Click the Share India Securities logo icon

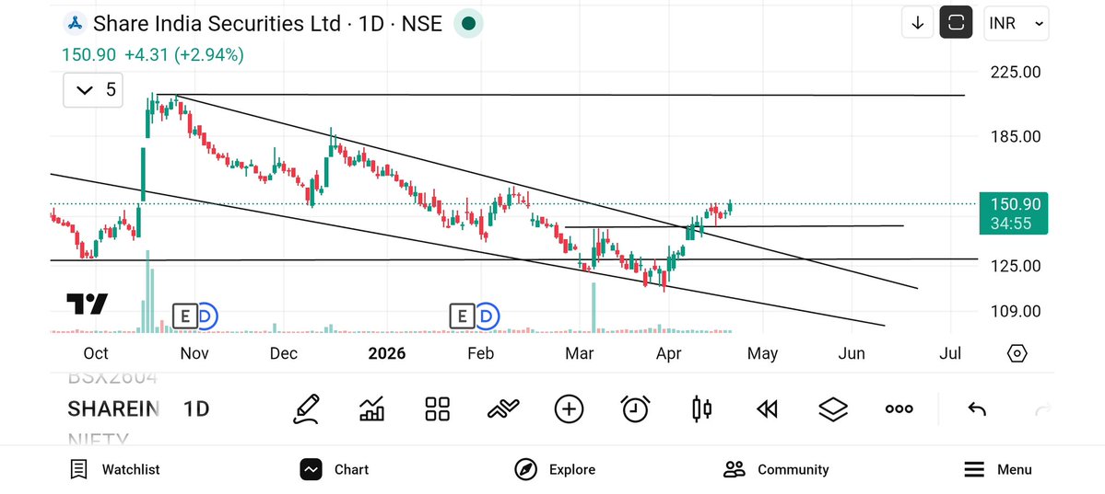(x=75, y=23)
